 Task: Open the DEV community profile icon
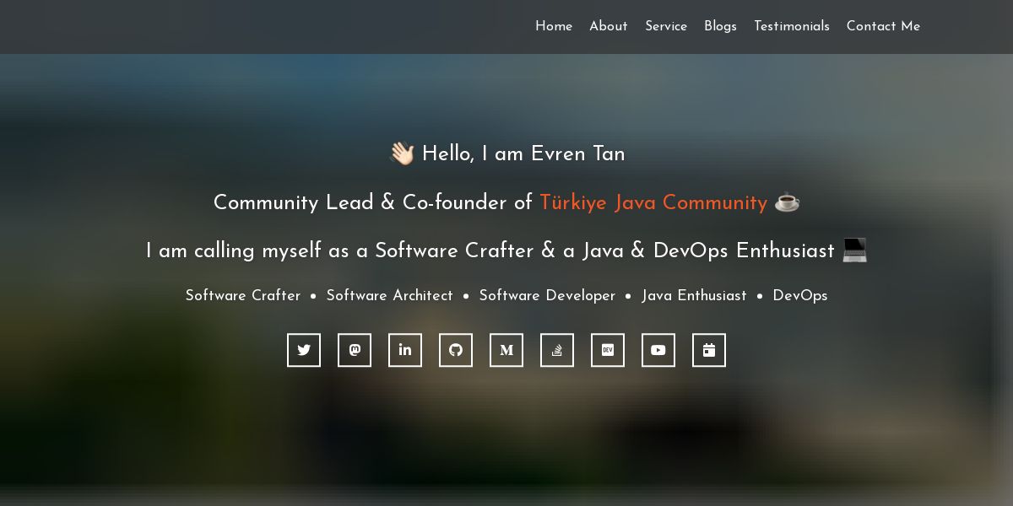(x=608, y=350)
